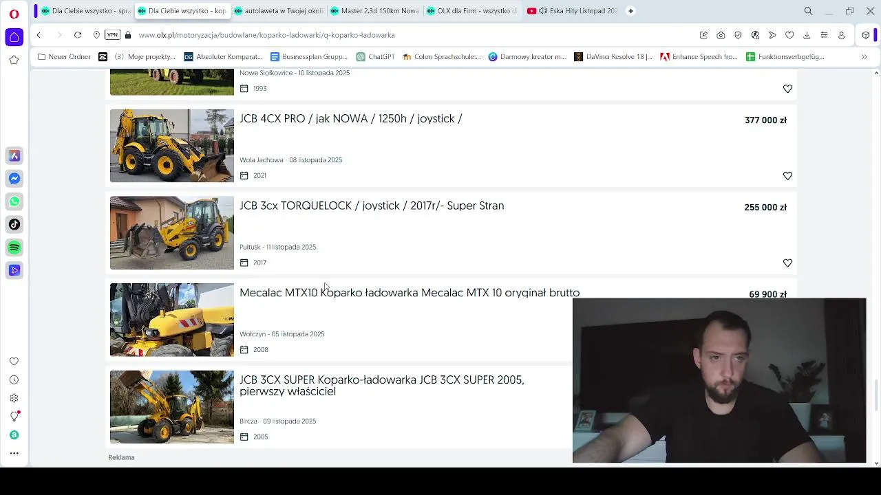Reload the page with refresh icon
The height and width of the screenshot is (495, 881).
pos(78,35)
